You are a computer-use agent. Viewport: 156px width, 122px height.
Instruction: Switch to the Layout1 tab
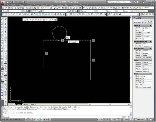tap(25, 104)
